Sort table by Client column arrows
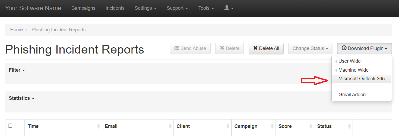Viewport: 399px width, 136px height. pos(228,126)
